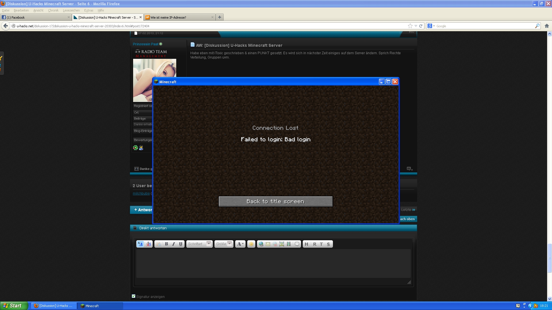The image size is (552, 310).
Task: Click the Firefox reload page icon
Action: pyautogui.click(x=421, y=26)
